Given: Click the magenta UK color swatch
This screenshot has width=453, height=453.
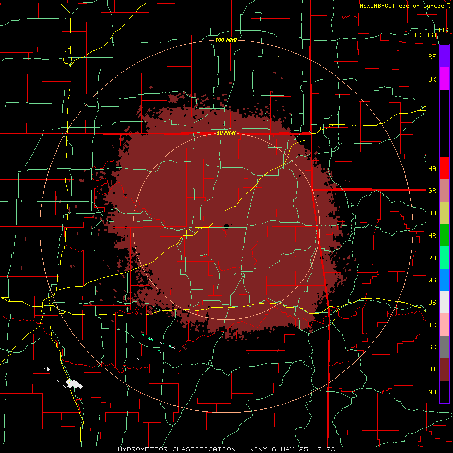Looking at the screenshot, I should [444, 79].
